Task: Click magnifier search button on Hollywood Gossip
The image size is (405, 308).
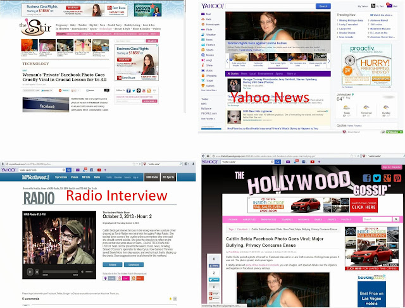Action: [x=396, y=219]
